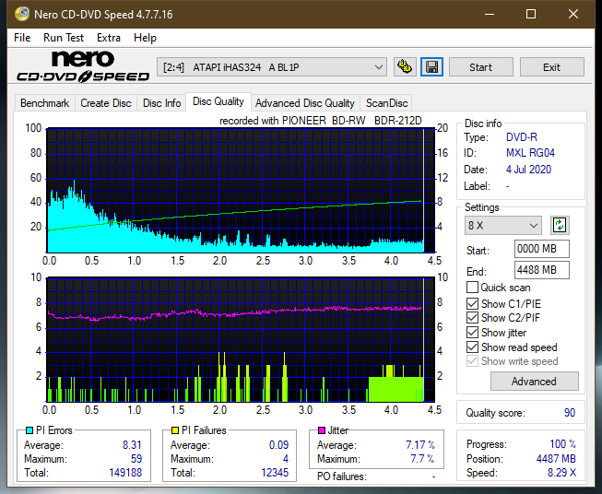Viewport: 602px width, 494px height.
Task: Maximize the Nero CD-DVD Speed window
Action: [531, 14]
